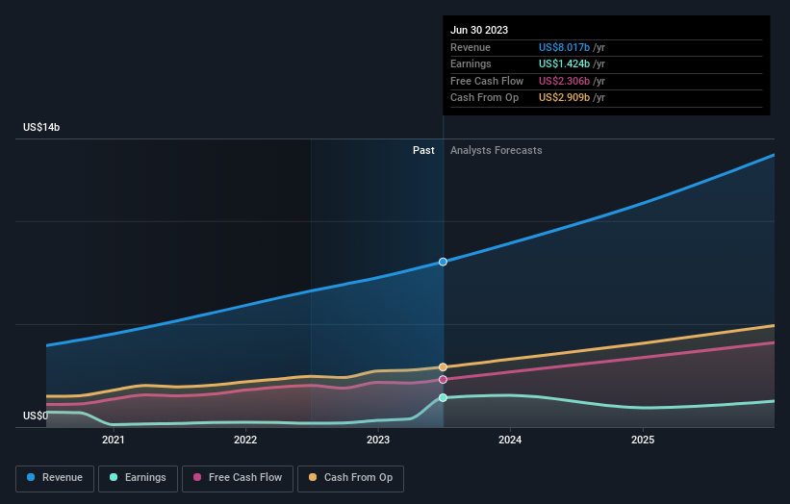Click the Cash From Op label in tooltip
The height and width of the screenshot is (504, 790).
coord(484,98)
